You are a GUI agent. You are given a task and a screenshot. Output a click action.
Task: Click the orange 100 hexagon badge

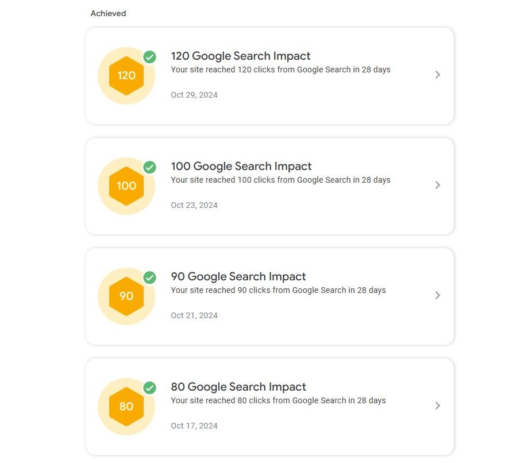coord(126,186)
